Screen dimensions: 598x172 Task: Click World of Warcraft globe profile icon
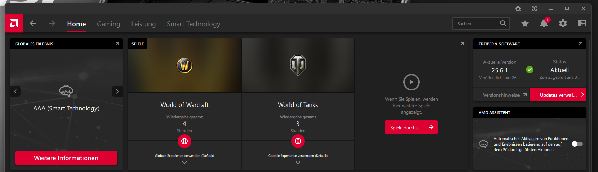184,141
